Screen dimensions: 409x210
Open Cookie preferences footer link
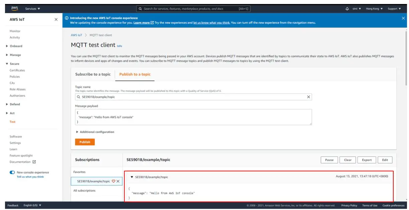(x=393, y=205)
